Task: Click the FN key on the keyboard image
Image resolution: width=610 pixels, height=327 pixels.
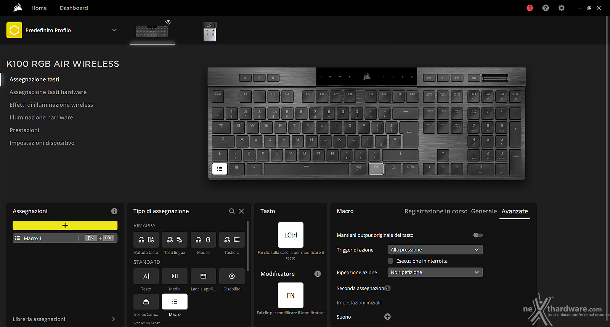Action: coord(376,168)
